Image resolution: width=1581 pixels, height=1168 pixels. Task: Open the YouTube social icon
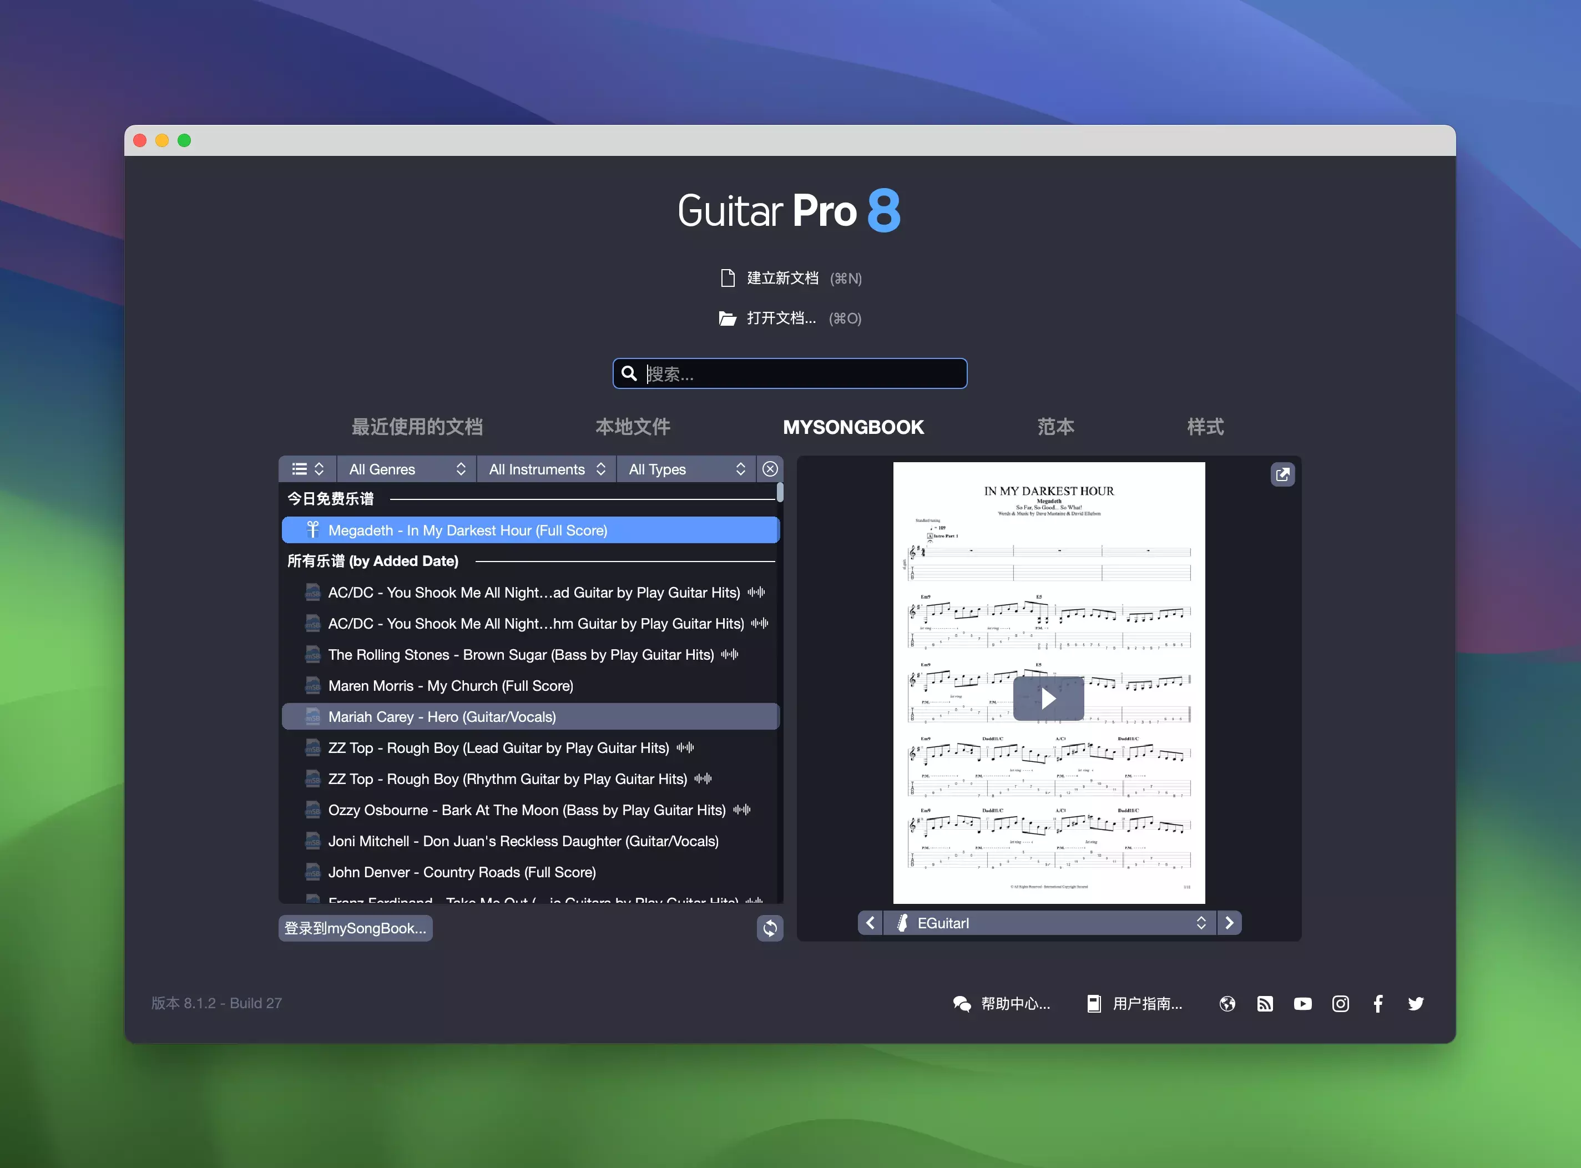(x=1302, y=1003)
